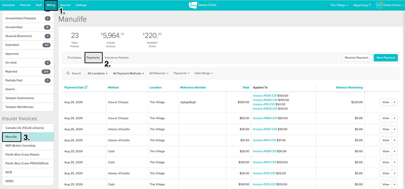Open the Date Range filter

pos(203,74)
